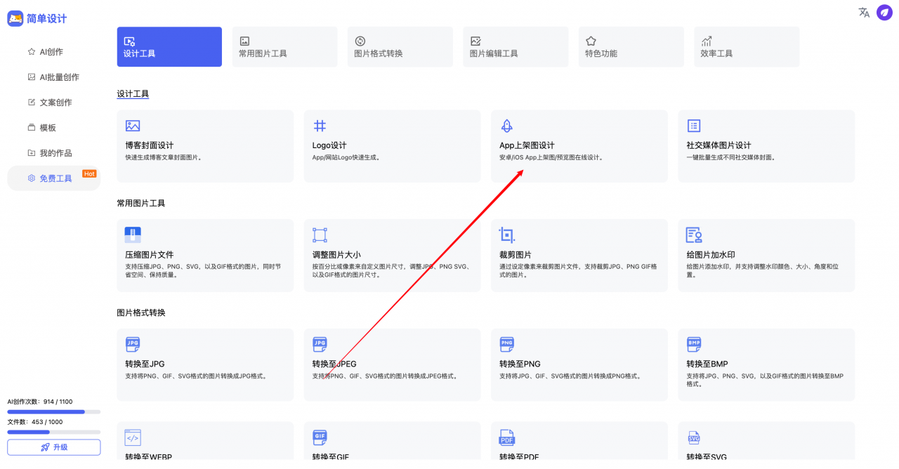This screenshot has height=469, width=899.
Task: Open the purple user avatar
Action: click(884, 13)
